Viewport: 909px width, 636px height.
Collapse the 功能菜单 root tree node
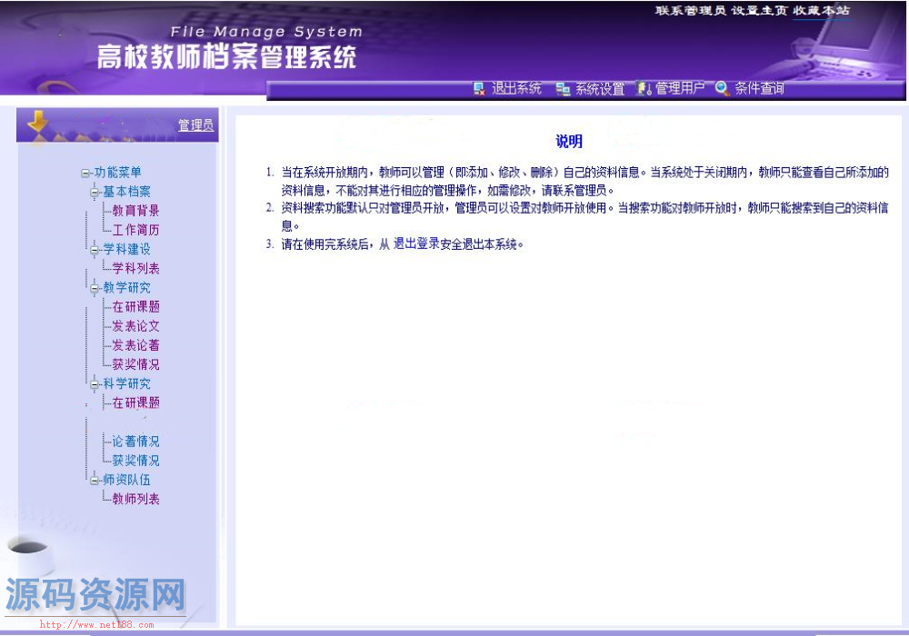pos(85,173)
